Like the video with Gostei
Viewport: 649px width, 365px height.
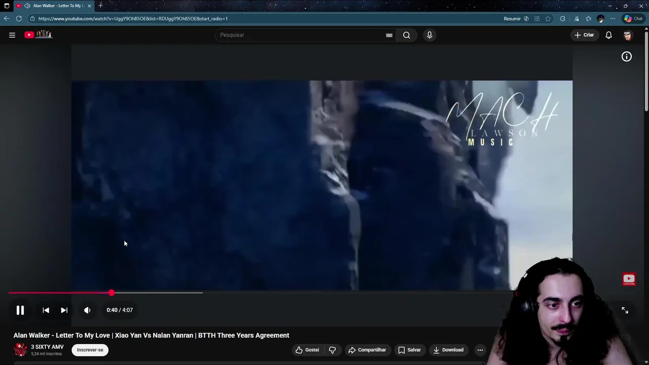[x=307, y=350]
